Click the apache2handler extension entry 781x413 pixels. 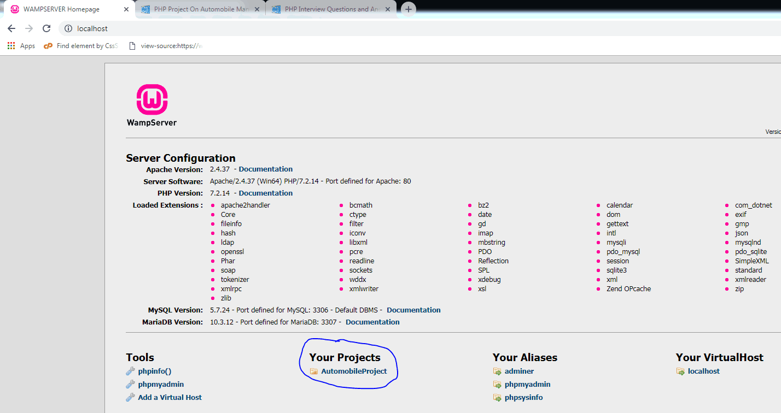point(246,205)
